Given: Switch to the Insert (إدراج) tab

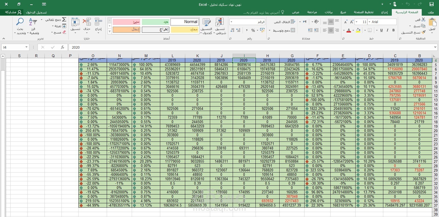Looking at the screenshot, I should (384, 12).
